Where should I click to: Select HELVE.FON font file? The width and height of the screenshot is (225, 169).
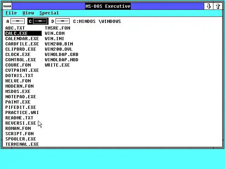[x=18, y=81]
